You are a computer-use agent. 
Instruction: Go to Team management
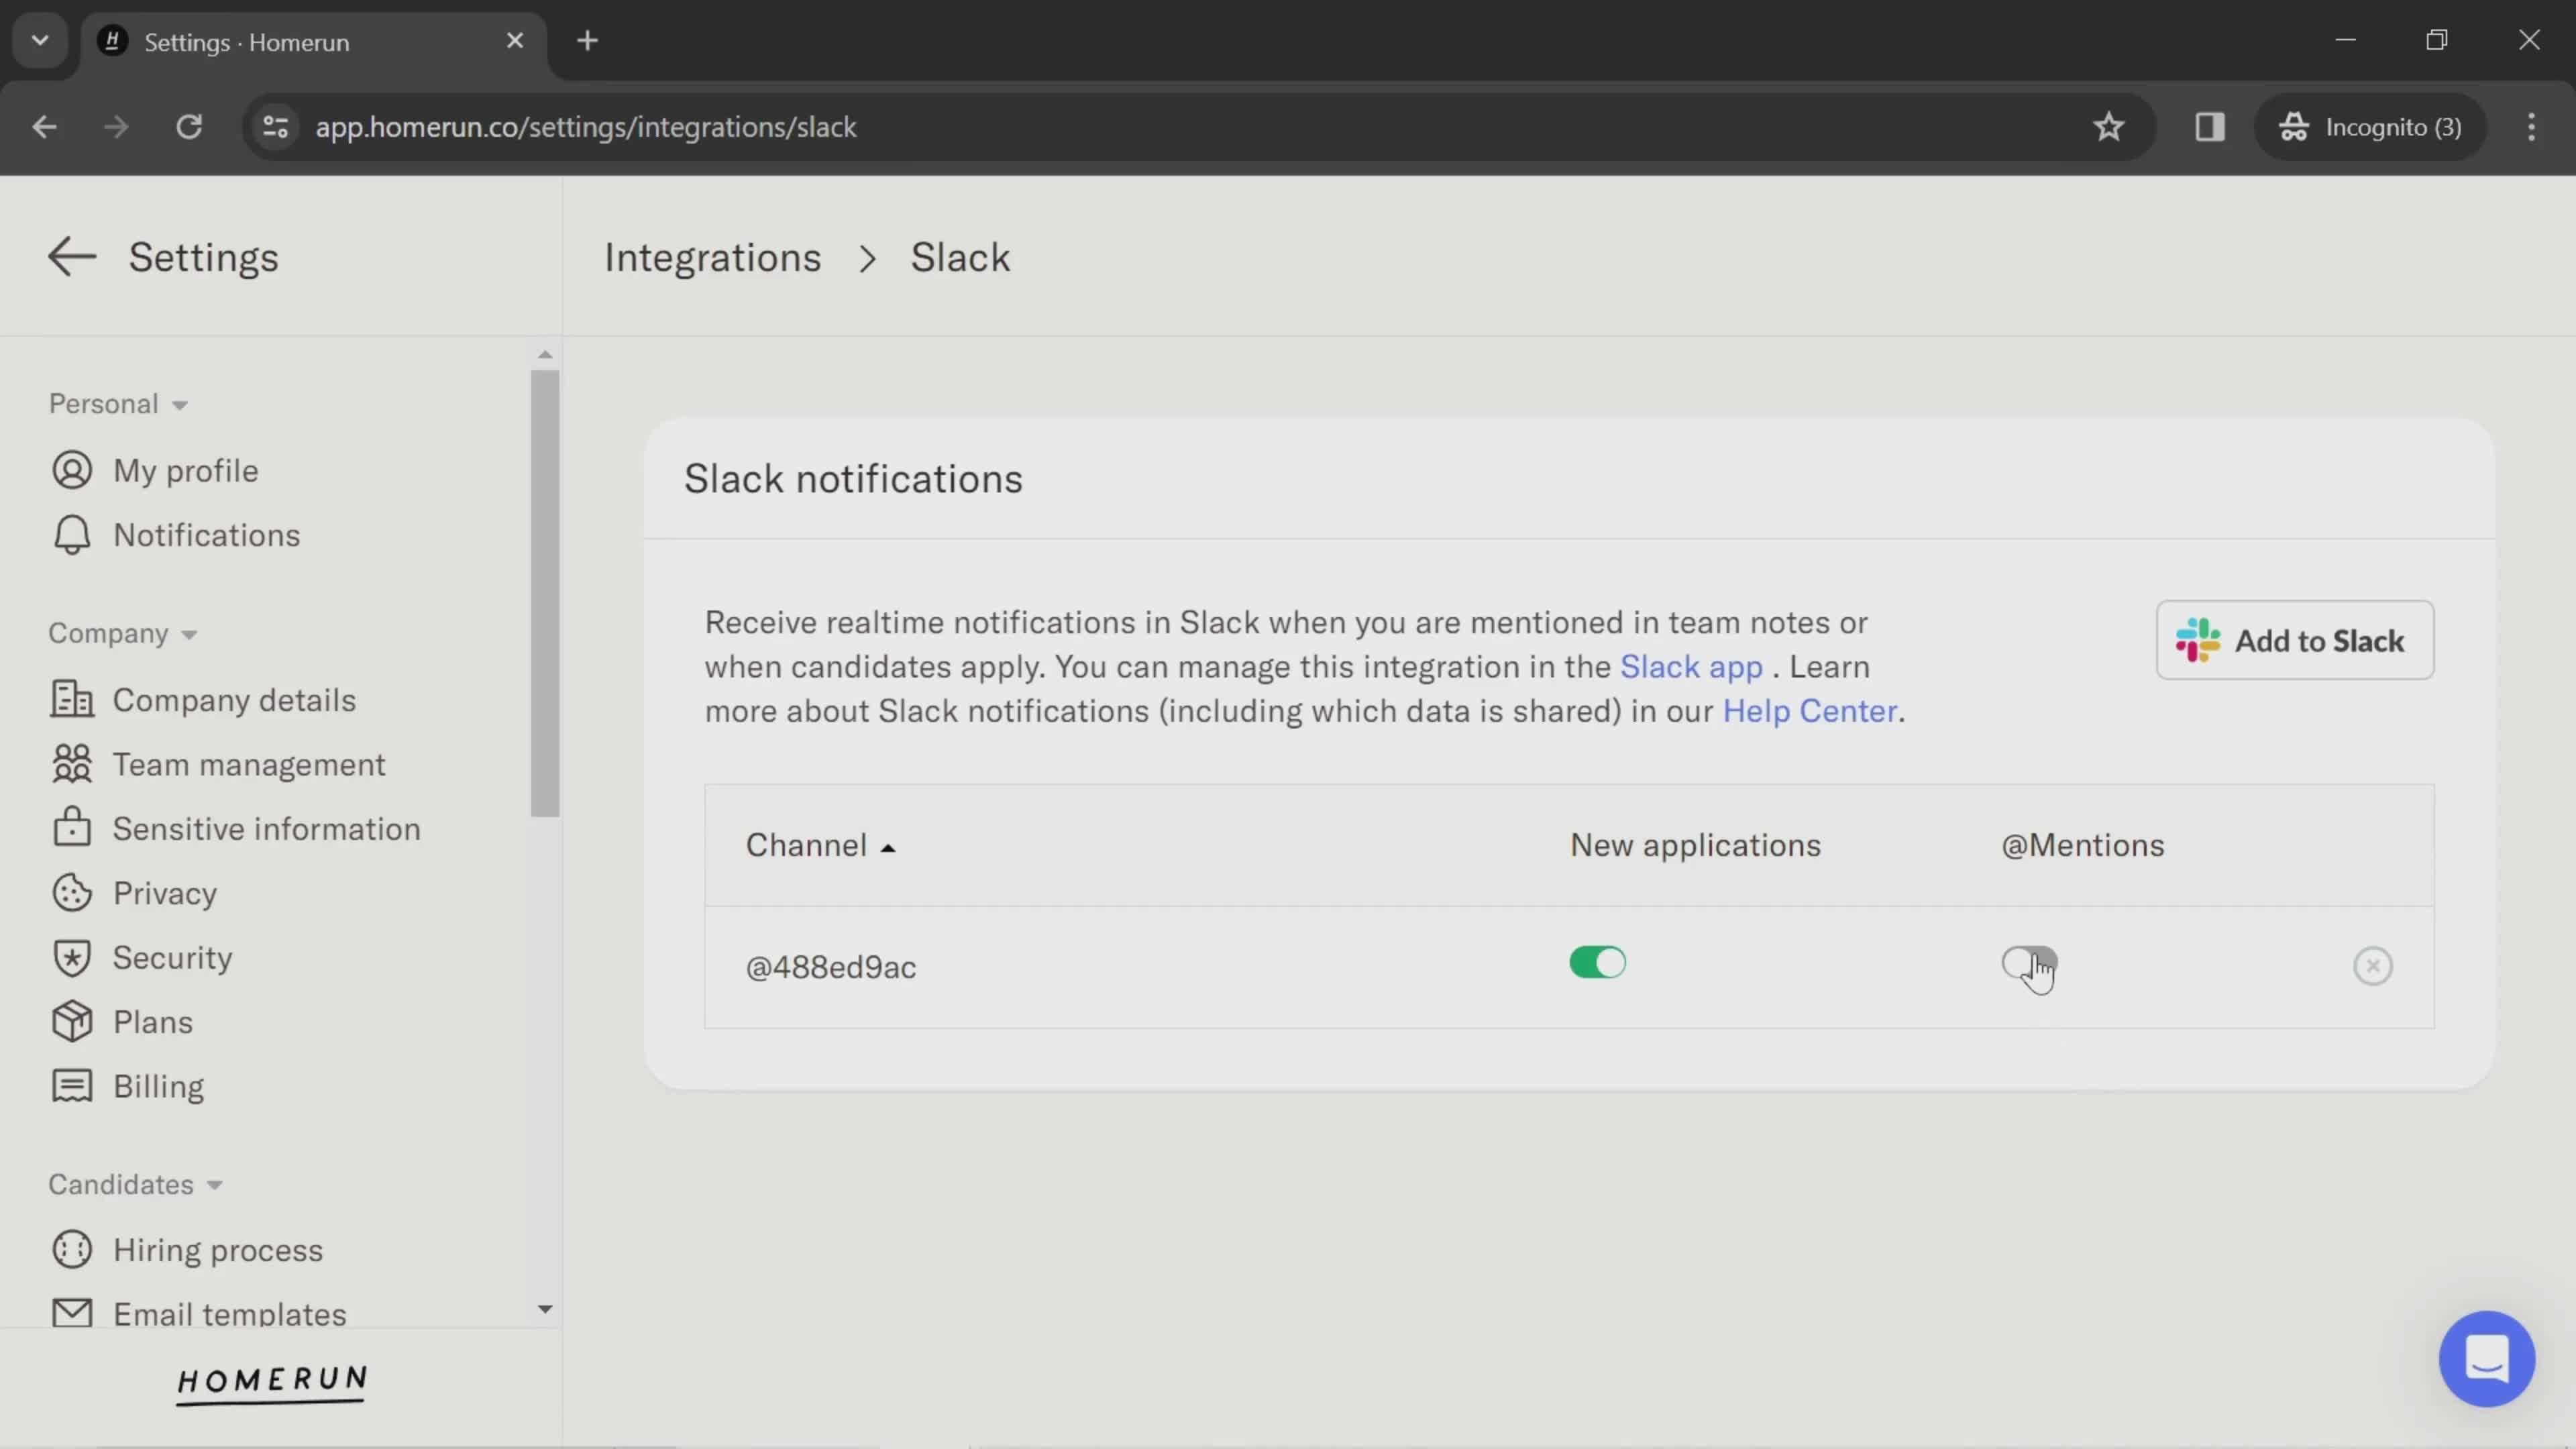point(248,765)
